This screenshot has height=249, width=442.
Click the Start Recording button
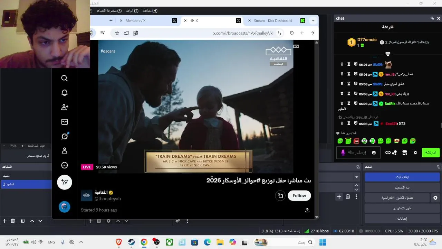[x=402, y=187]
